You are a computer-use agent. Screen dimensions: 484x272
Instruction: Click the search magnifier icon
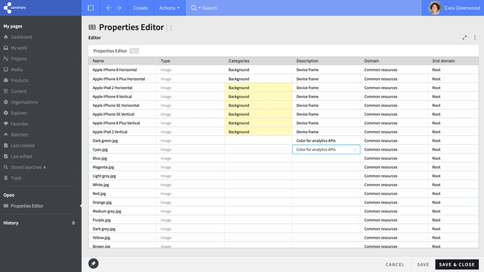coord(193,8)
